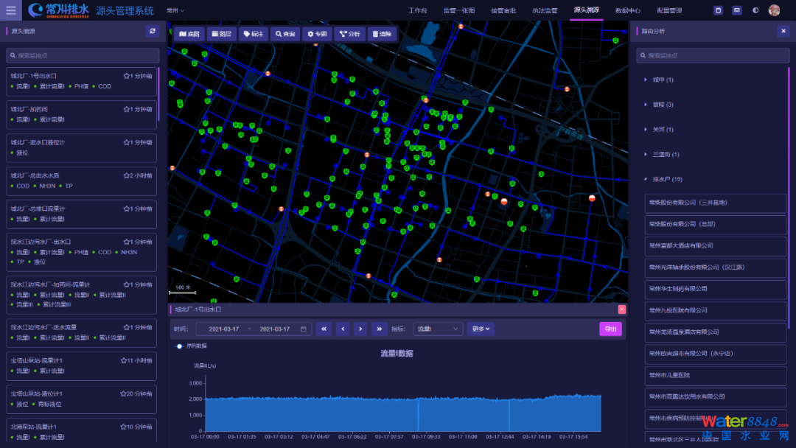Image resolution: width=796 pixels, height=448 pixels.
Task: Click the refresh icon in 源头溯源 panel
Action: coord(153,31)
